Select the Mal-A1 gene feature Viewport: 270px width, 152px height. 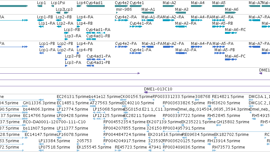pos(148,13)
